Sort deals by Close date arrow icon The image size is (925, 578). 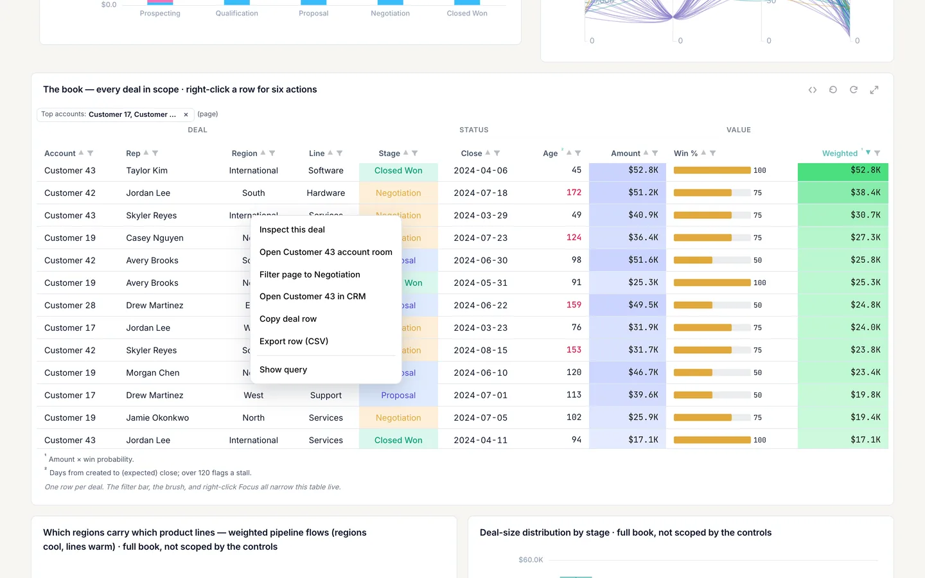tap(488, 153)
